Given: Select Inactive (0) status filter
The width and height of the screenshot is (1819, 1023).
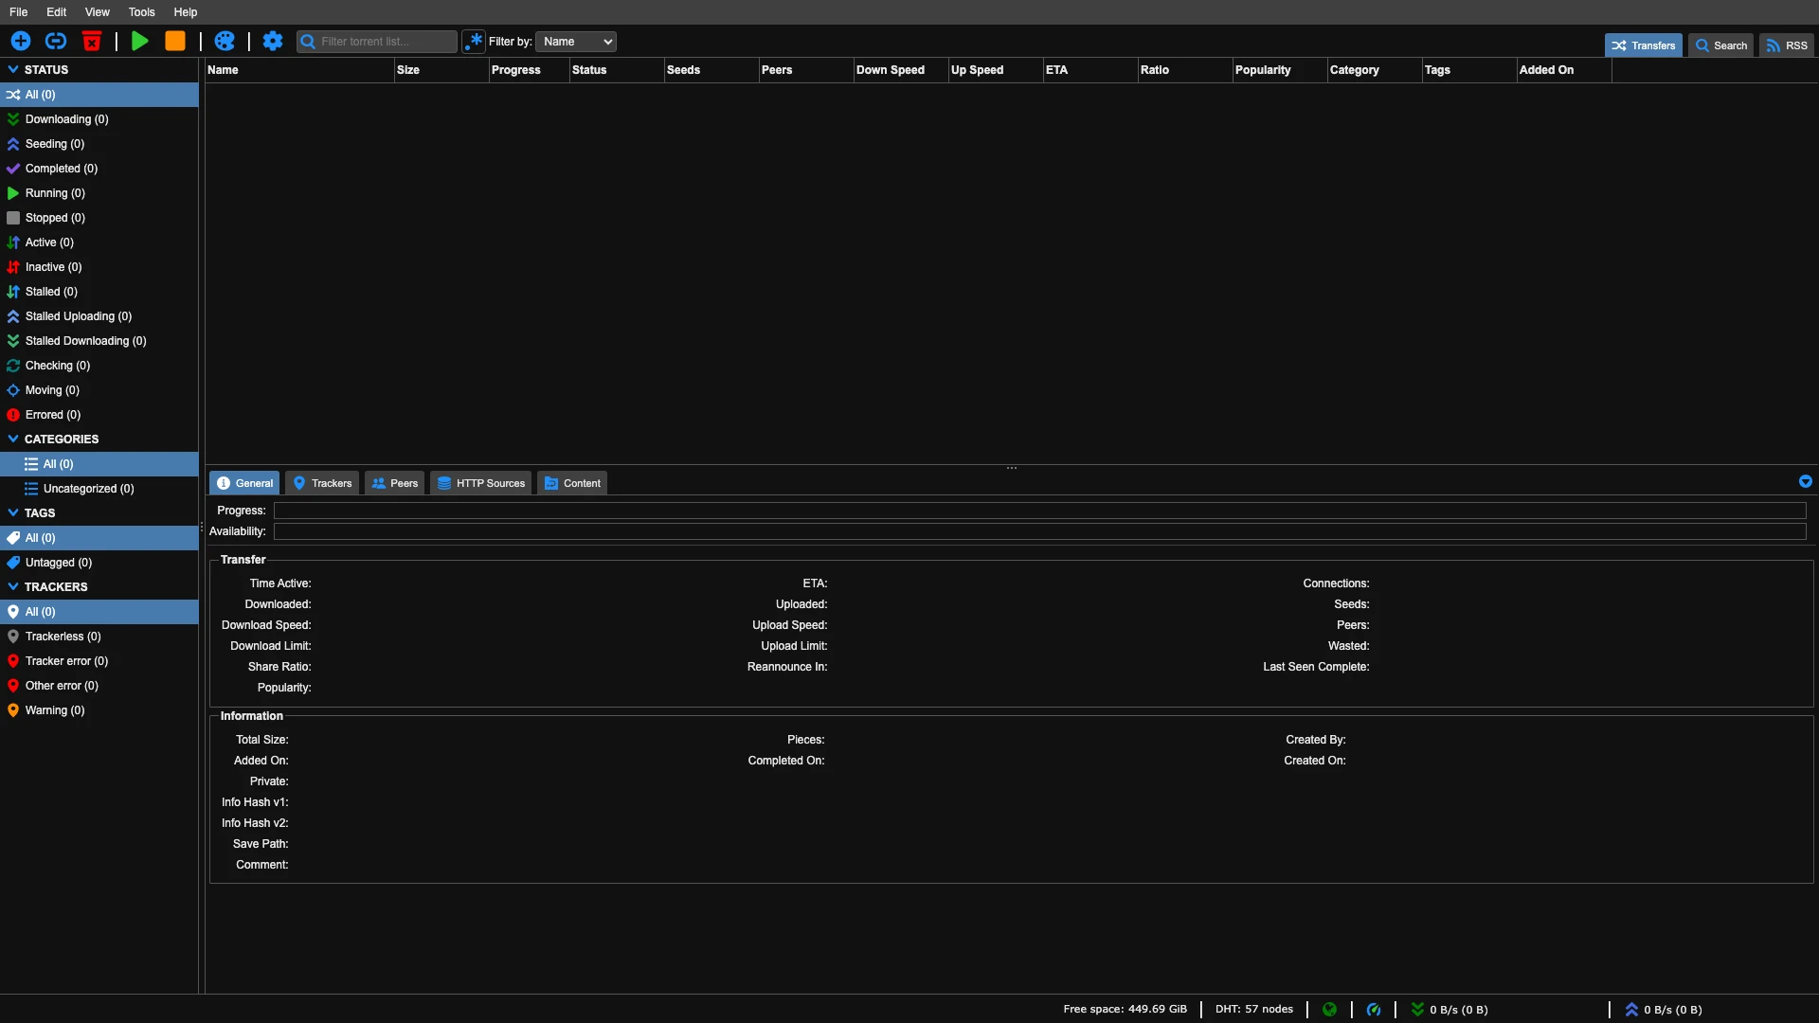Looking at the screenshot, I should tap(99, 267).
